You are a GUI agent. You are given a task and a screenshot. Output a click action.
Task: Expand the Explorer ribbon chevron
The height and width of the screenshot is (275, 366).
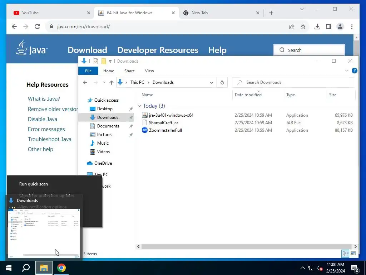346,71
